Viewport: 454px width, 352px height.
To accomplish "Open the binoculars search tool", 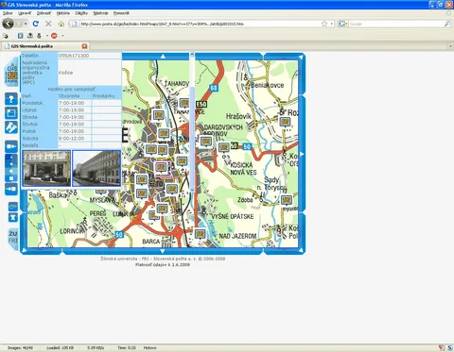I will click(11, 127).
